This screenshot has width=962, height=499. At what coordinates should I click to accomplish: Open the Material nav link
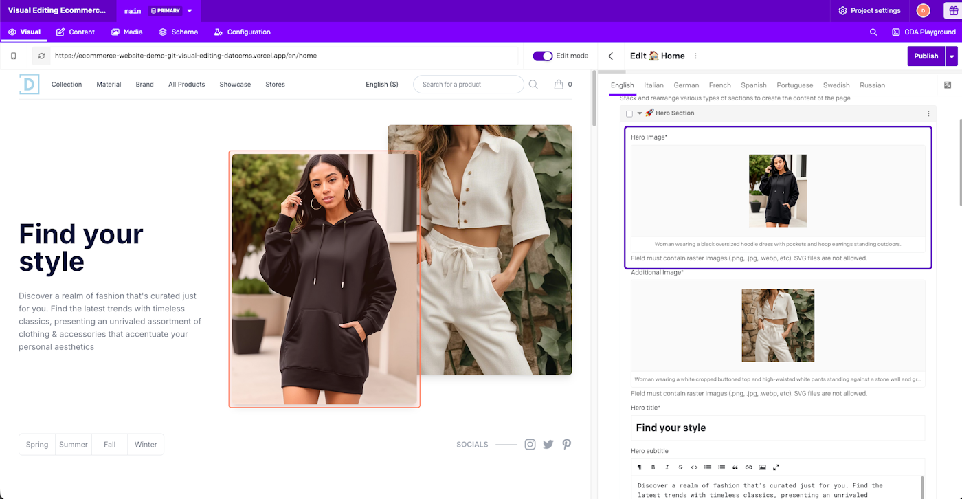point(109,85)
